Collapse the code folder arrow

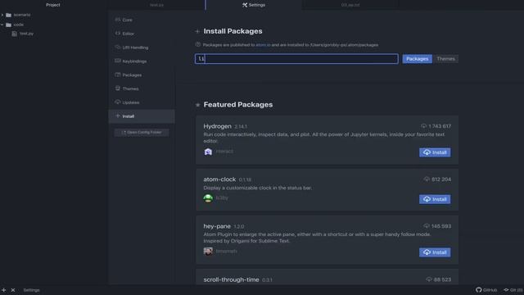(x=2, y=25)
